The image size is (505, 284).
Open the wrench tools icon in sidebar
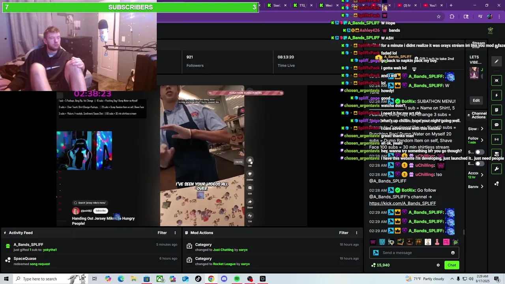pos(496,169)
